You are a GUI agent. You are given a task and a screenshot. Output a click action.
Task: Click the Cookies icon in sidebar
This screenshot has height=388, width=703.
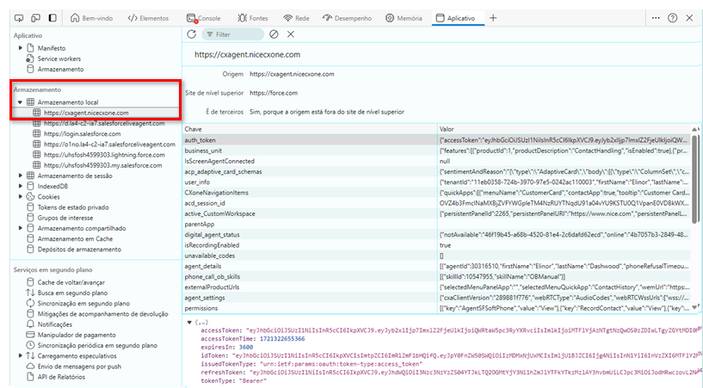coord(30,197)
